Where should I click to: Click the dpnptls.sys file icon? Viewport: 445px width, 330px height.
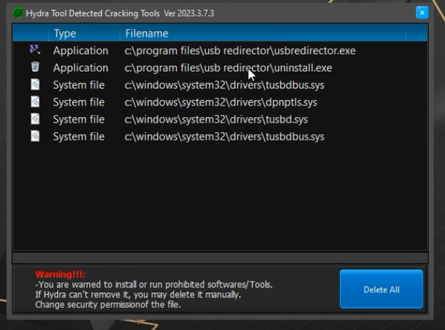click(35, 102)
